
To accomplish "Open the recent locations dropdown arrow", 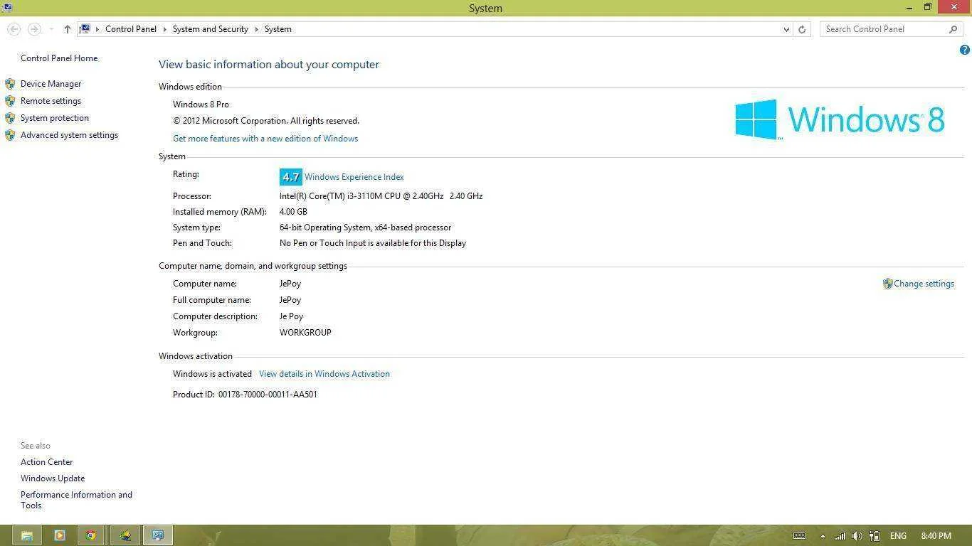I will point(51,29).
